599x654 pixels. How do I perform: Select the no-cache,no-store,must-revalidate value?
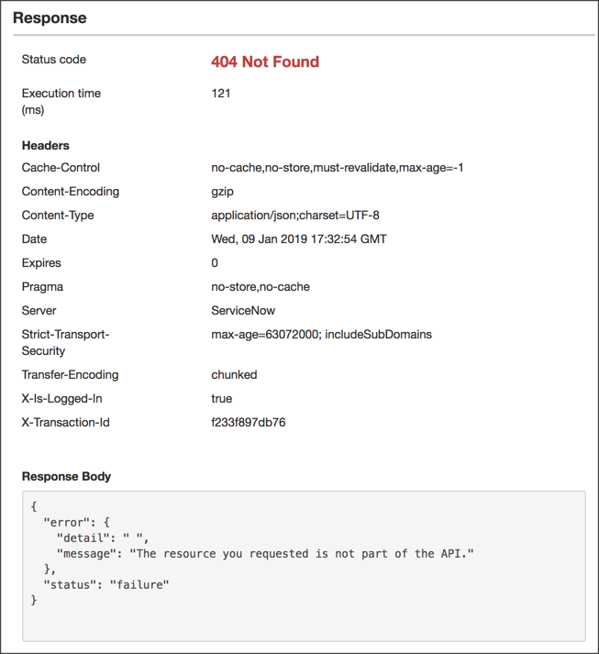pyautogui.click(x=337, y=168)
